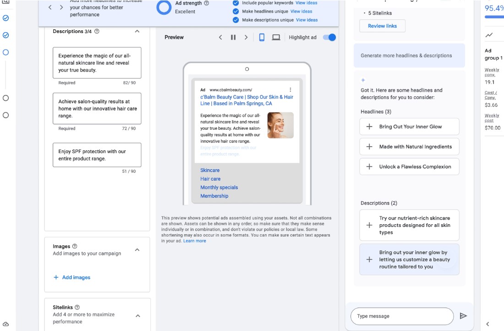
Task: Click the 'www.cbalmbeauty.com/' URL in the ad preview
Action: [x=231, y=90]
